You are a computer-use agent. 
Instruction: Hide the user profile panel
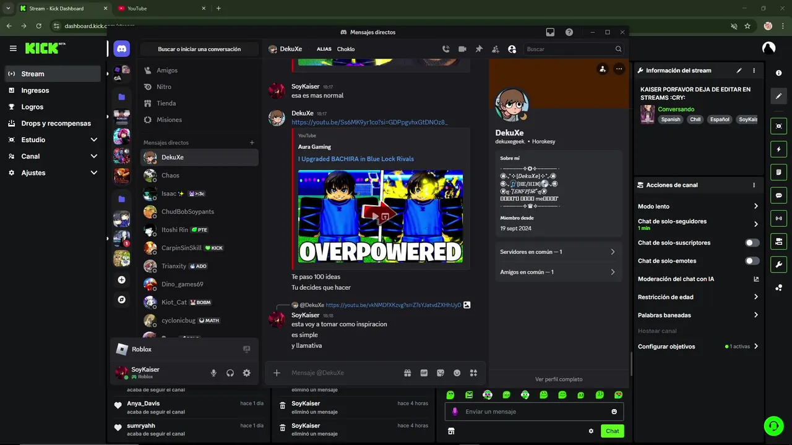(x=512, y=49)
